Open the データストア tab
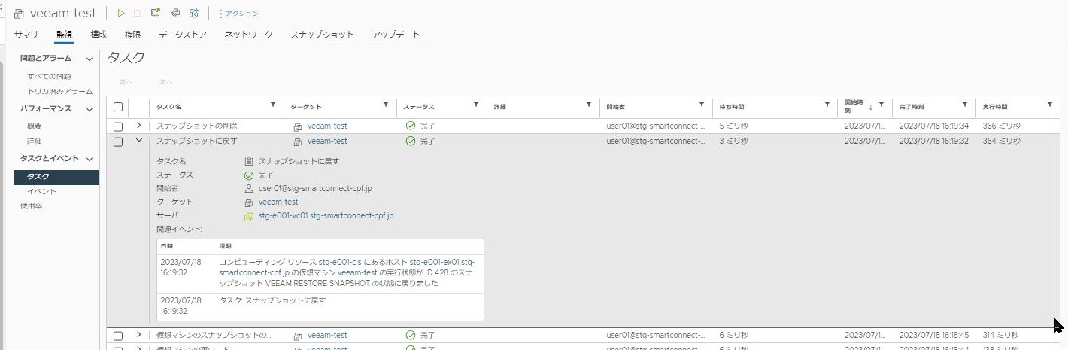1068x350 pixels. (x=182, y=35)
